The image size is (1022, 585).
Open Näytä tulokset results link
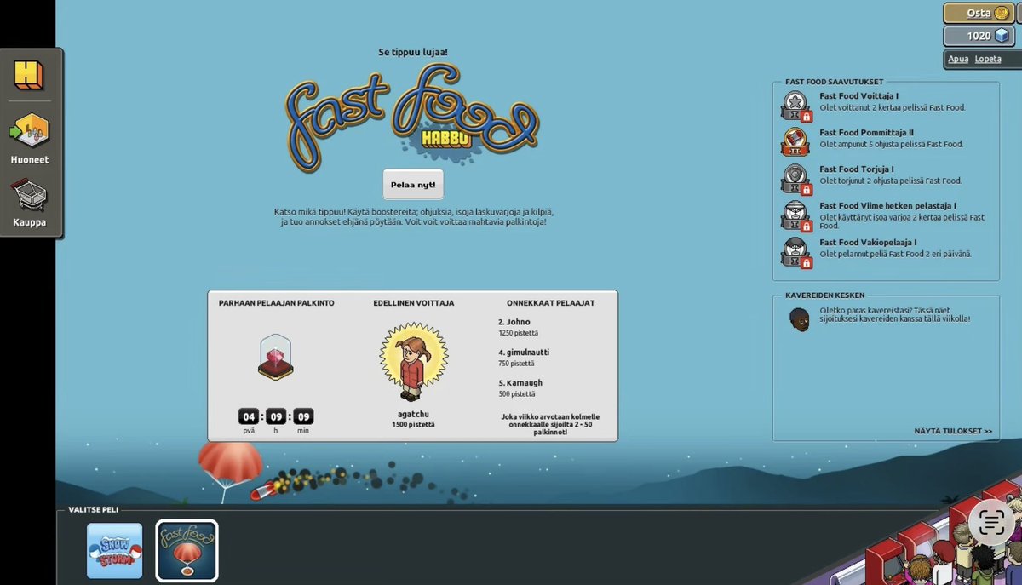tap(953, 431)
